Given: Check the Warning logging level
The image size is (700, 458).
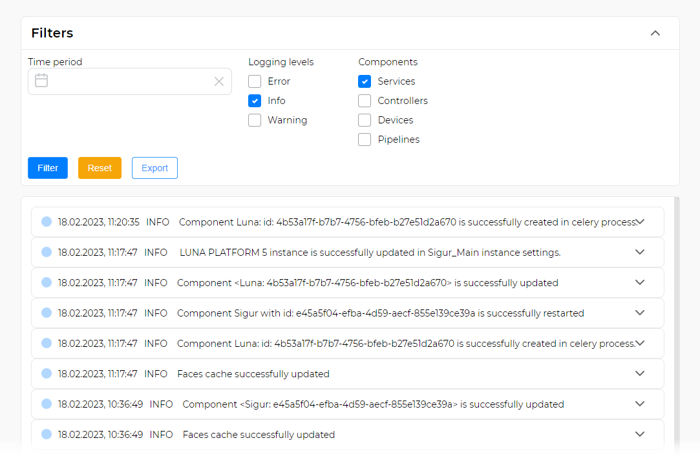Looking at the screenshot, I should pos(255,120).
